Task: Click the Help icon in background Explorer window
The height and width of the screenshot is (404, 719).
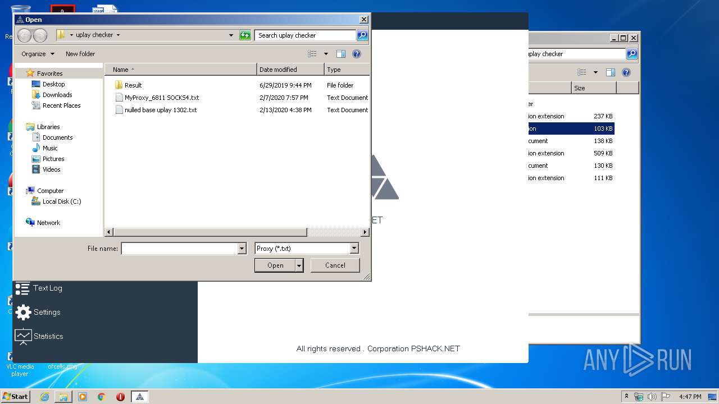Action: coord(626,72)
